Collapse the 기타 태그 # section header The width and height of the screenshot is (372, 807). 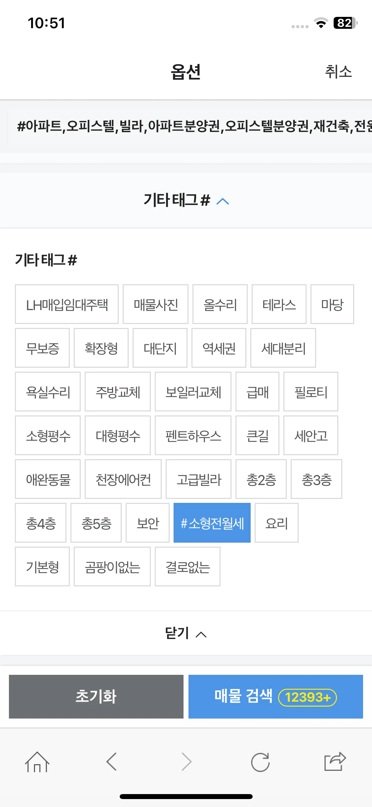coord(186,200)
